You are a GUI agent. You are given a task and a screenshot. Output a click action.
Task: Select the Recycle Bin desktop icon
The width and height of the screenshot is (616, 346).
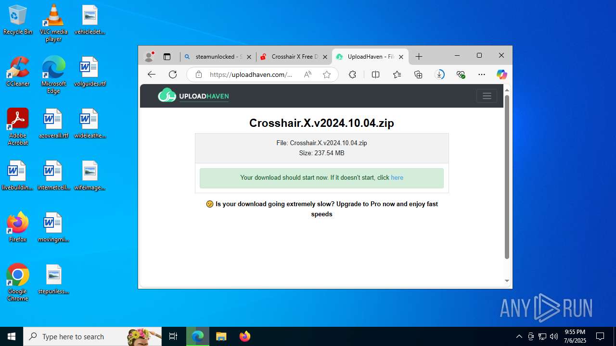pyautogui.click(x=18, y=20)
